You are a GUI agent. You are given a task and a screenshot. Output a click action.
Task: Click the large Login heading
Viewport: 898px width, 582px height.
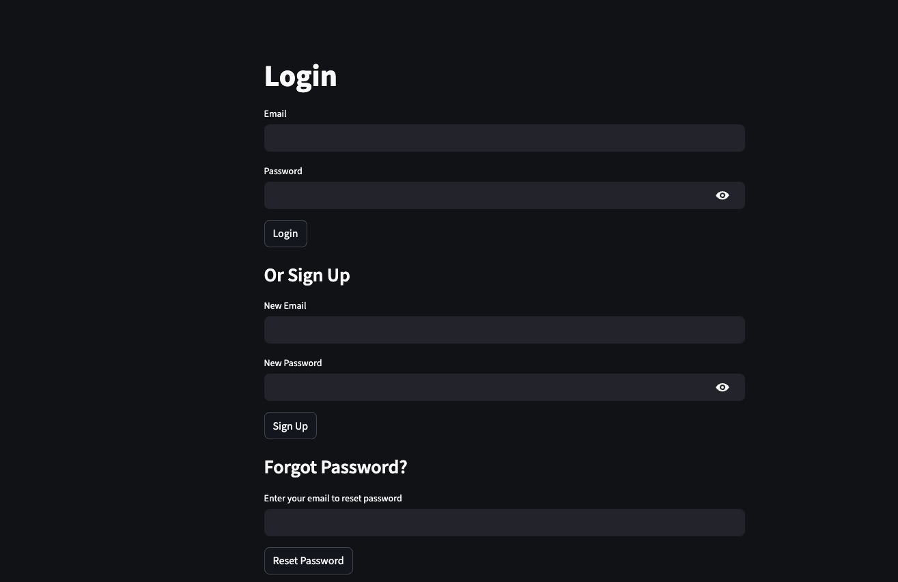click(300, 76)
